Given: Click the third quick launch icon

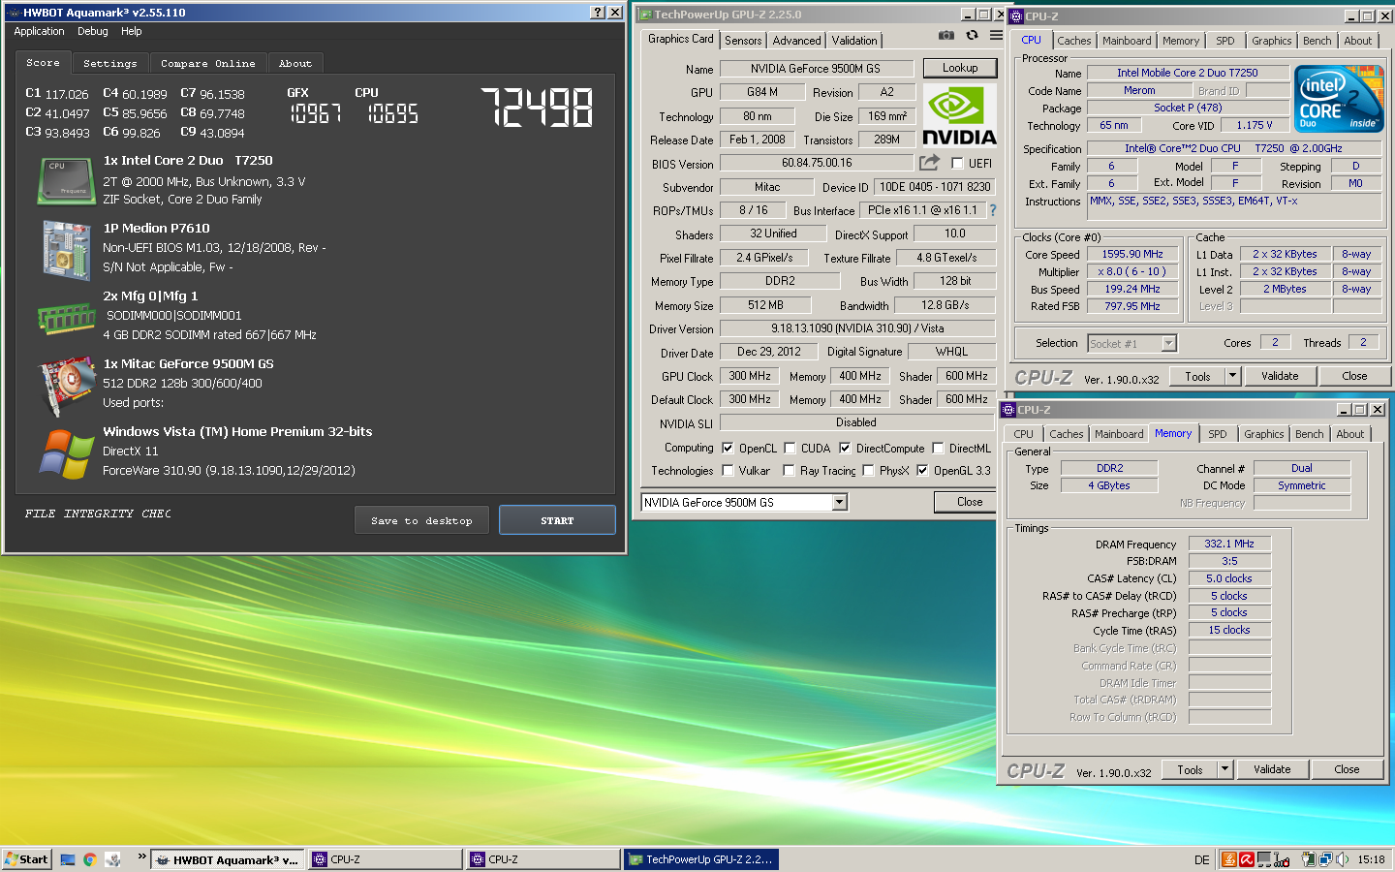Looking at the screenshot, I should (112, 859).
